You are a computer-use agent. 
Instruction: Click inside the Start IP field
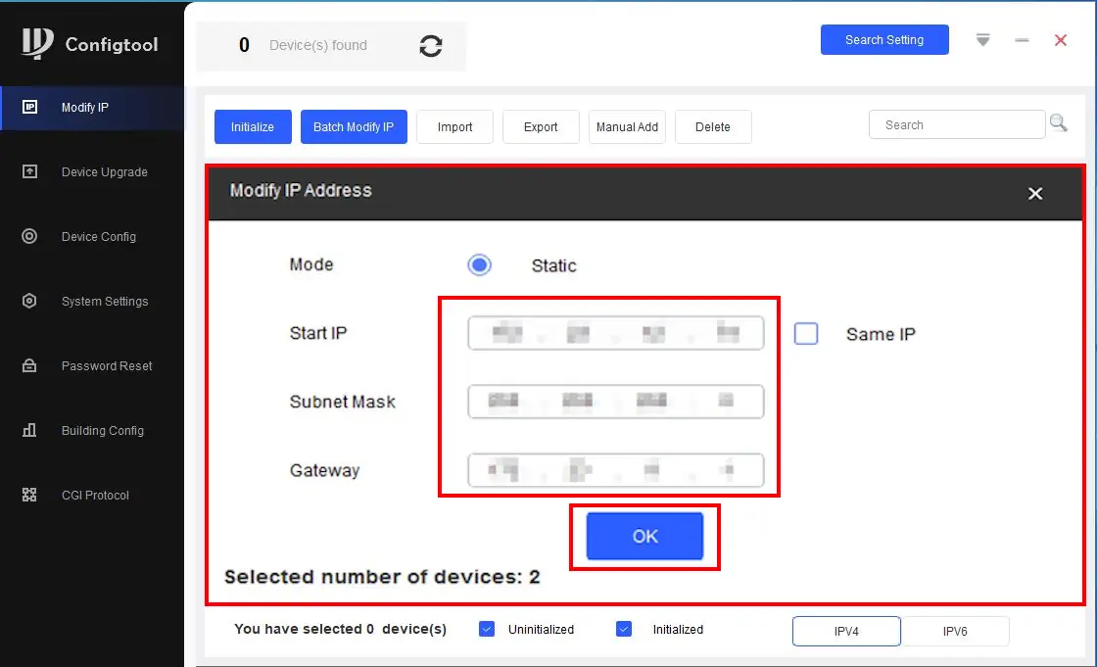pos(615,334)
